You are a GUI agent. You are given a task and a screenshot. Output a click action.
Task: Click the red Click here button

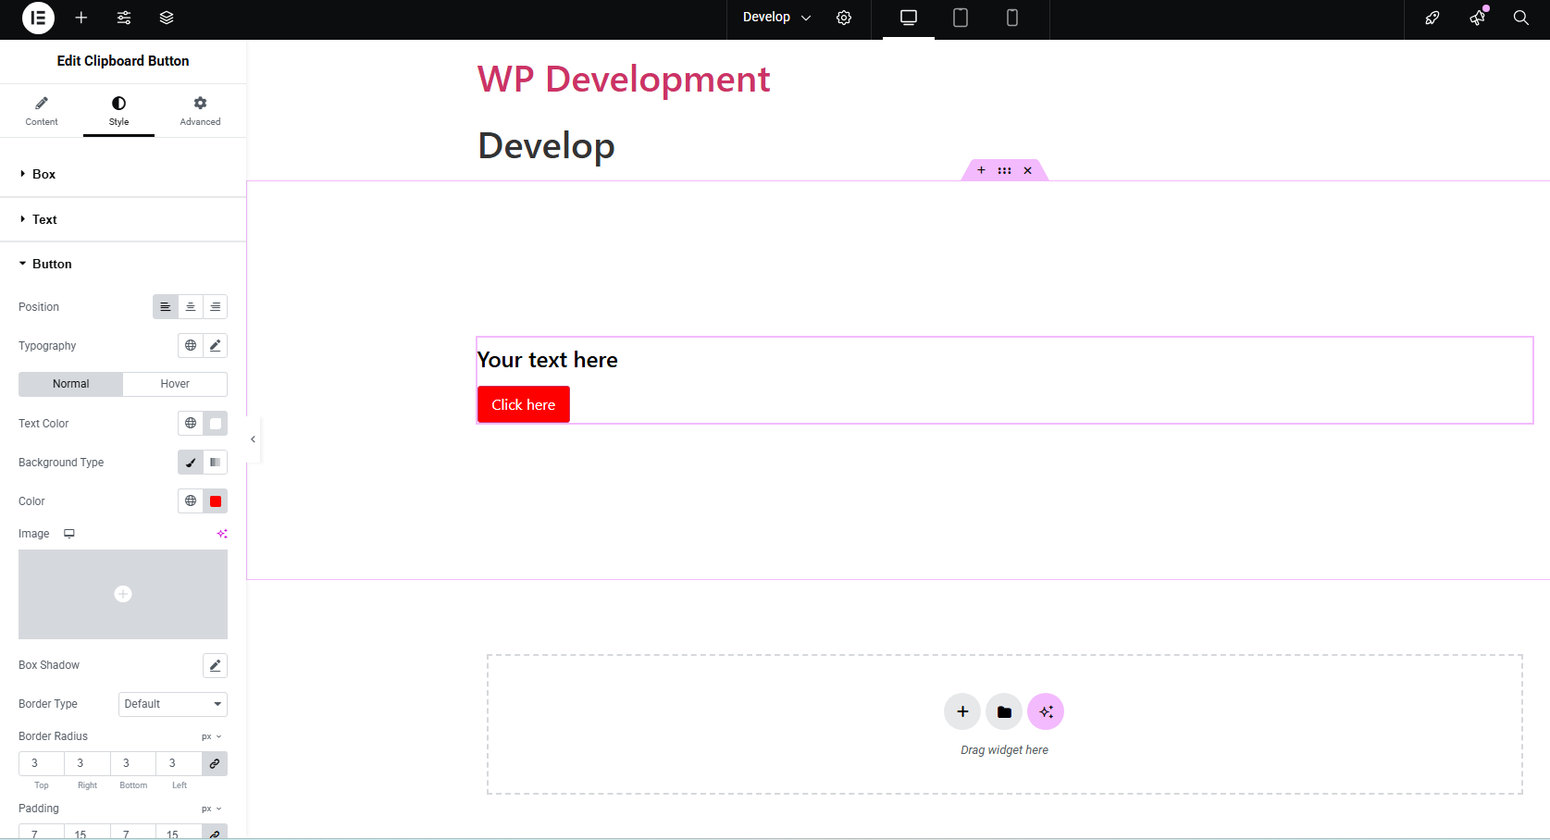tap(523, 404)
